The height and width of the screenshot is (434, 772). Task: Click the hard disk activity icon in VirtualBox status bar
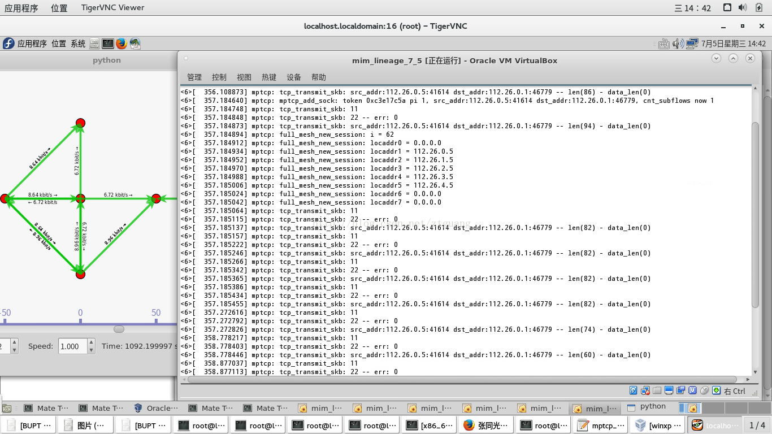(634, 390)
